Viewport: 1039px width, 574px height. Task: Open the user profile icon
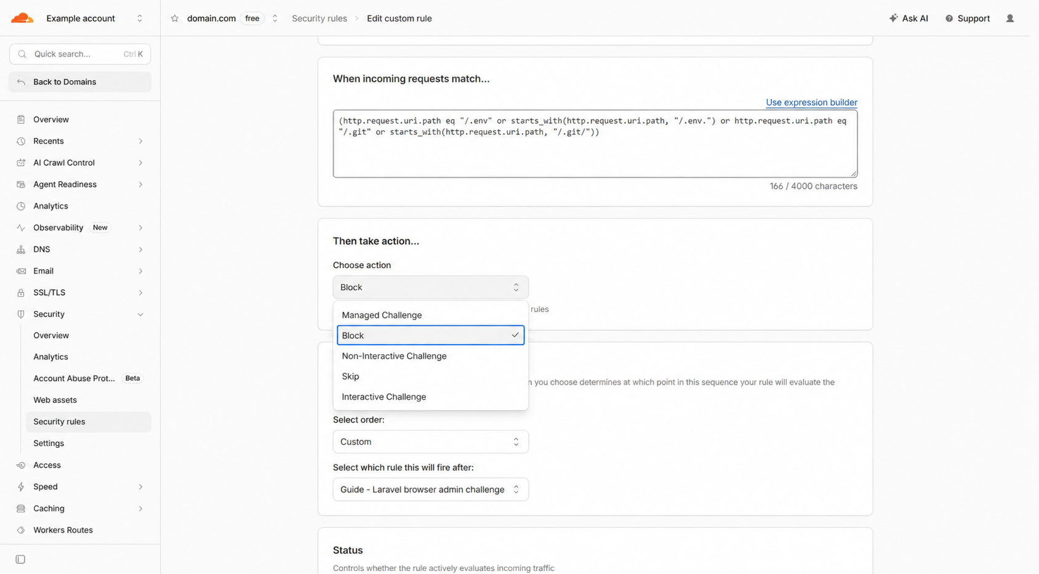click(x=1010, y=18)
